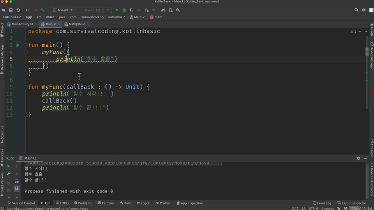Screen dimensions: 374x210
Task: Toggle soft-wrap in Run console
Action: point(17,181)
